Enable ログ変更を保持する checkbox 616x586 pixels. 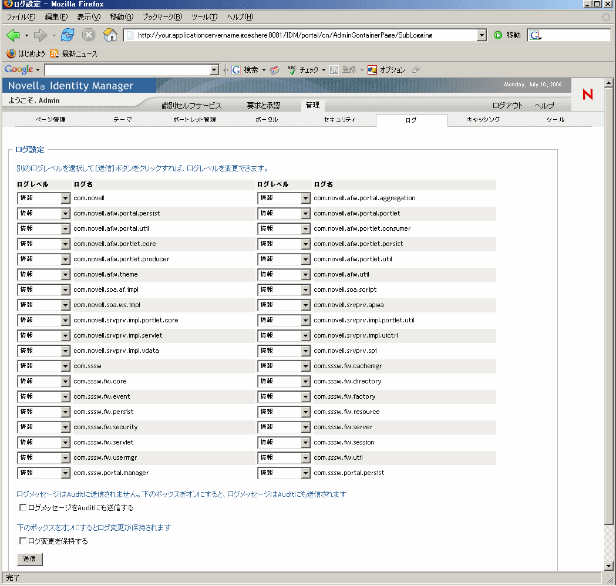23,541
